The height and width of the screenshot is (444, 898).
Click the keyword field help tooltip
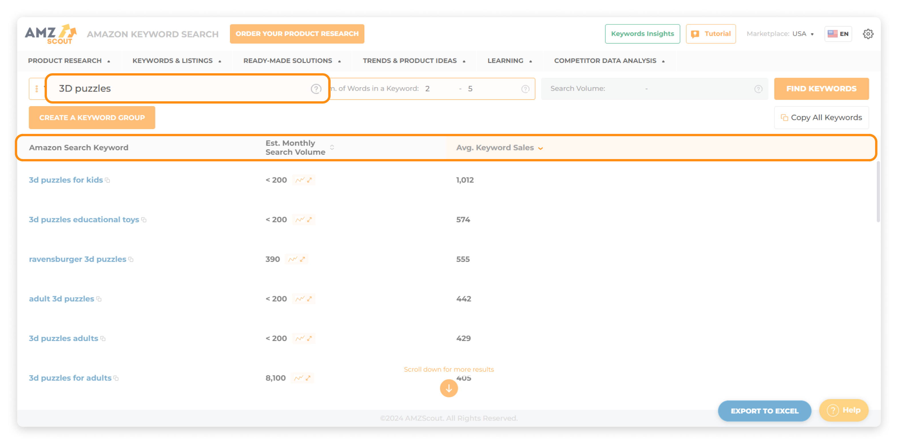click(x=316, y=89)
